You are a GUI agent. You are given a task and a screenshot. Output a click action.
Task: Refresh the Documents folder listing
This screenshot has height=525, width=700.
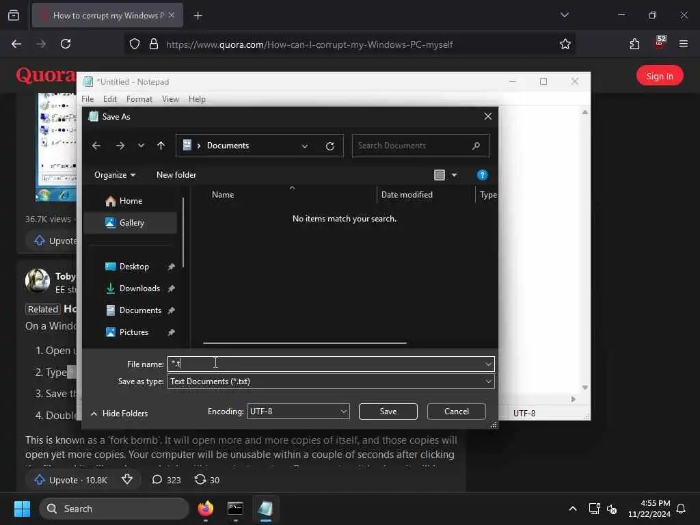pos(330,146)
